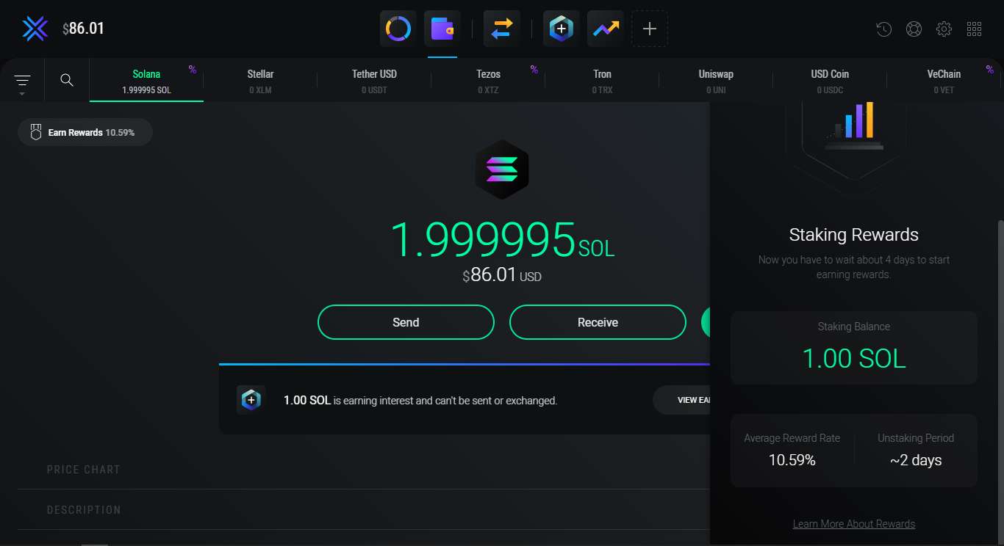Click the Send button
Viewport: 1004px width, 546px height.
pos(406,322)
